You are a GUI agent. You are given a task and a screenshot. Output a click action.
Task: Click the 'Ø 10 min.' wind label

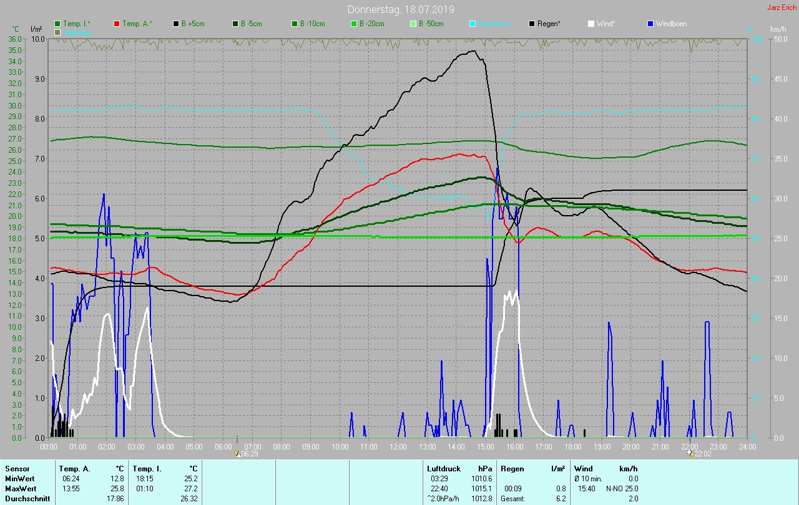tap(589, 479)
